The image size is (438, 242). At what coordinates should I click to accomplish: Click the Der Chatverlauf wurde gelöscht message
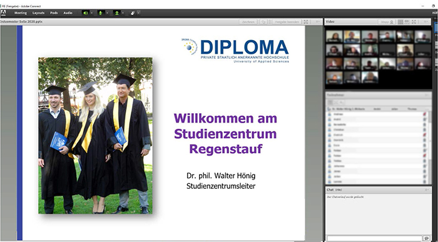click(x=345, y=197)
